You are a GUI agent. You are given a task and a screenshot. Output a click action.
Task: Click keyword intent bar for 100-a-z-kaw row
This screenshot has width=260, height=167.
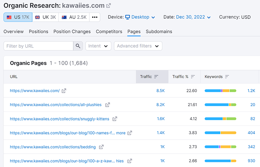(x=220, y=161)
